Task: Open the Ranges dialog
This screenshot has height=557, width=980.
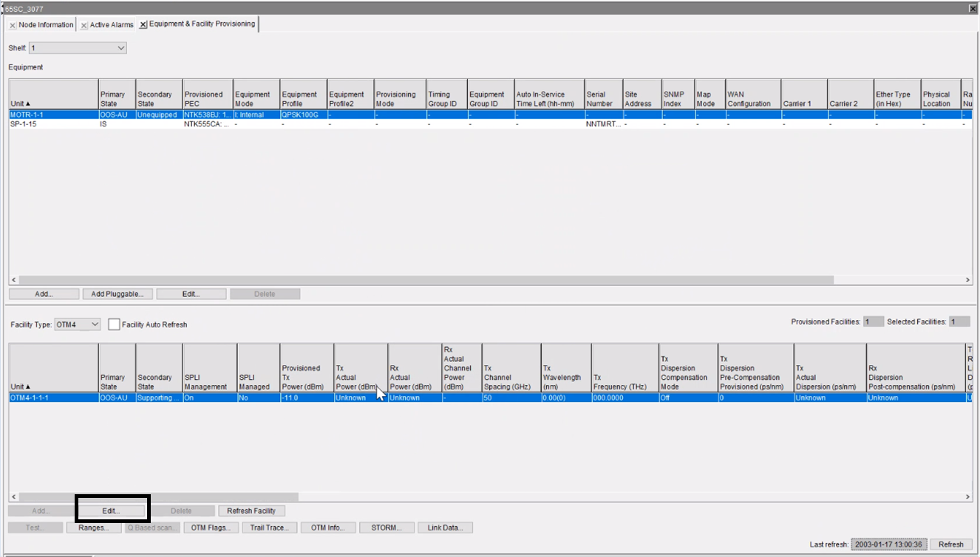Action: pos(94,527)
